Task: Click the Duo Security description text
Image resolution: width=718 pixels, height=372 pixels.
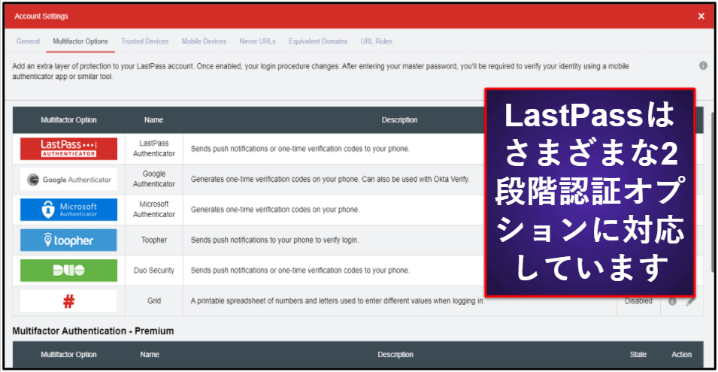Action: 300,271
